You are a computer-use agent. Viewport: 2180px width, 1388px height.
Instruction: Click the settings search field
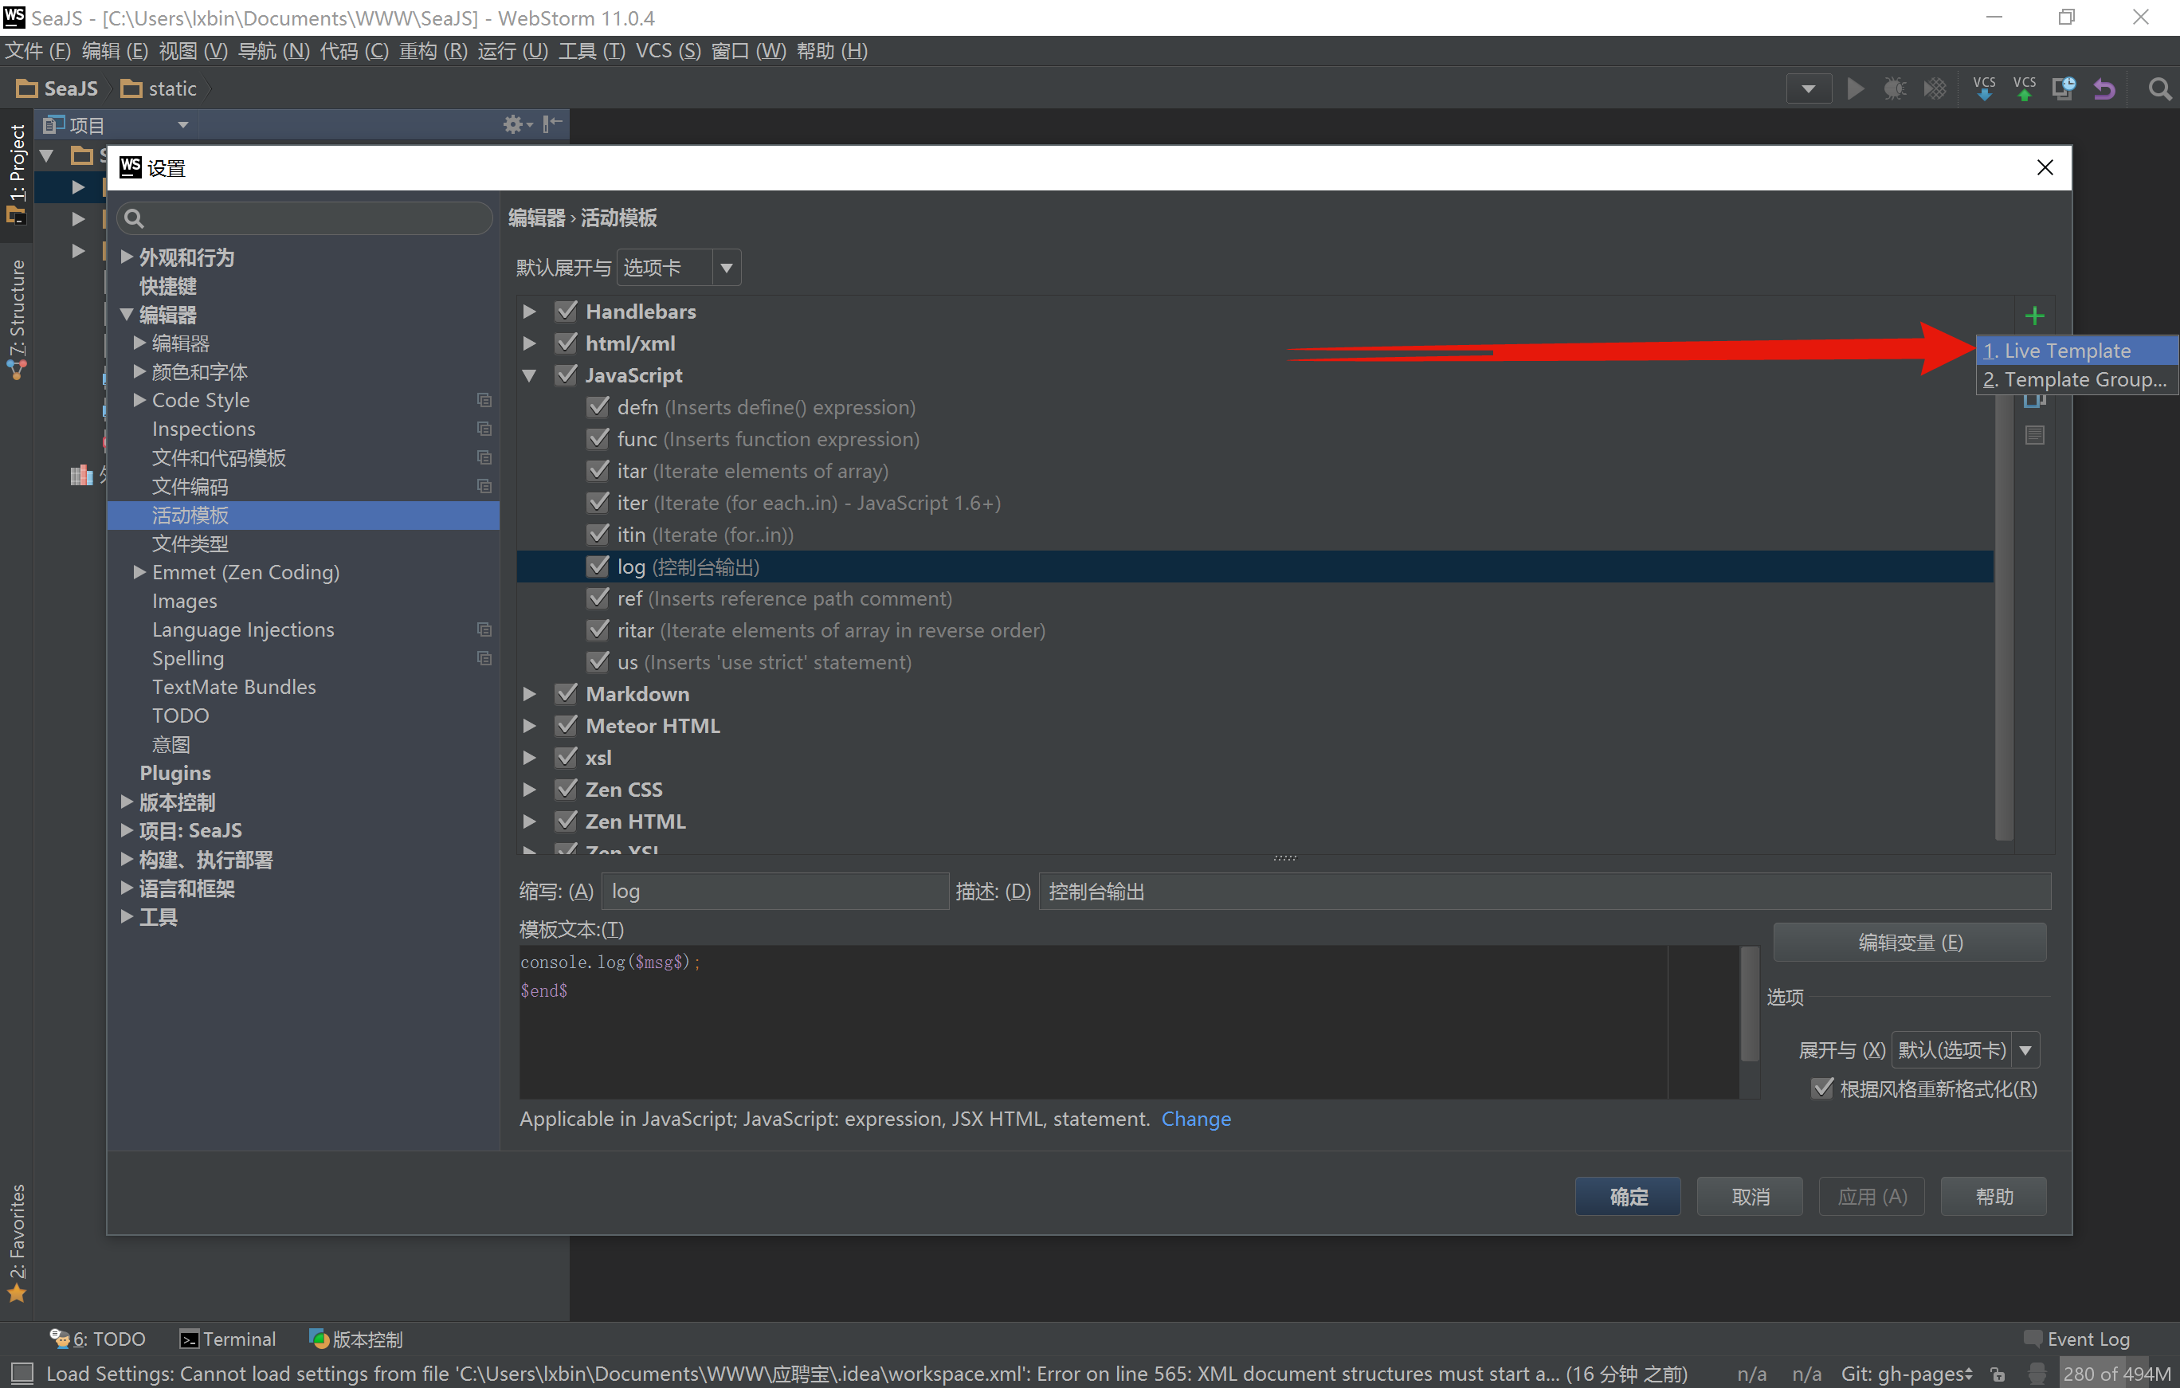click(x=305, y=218)
